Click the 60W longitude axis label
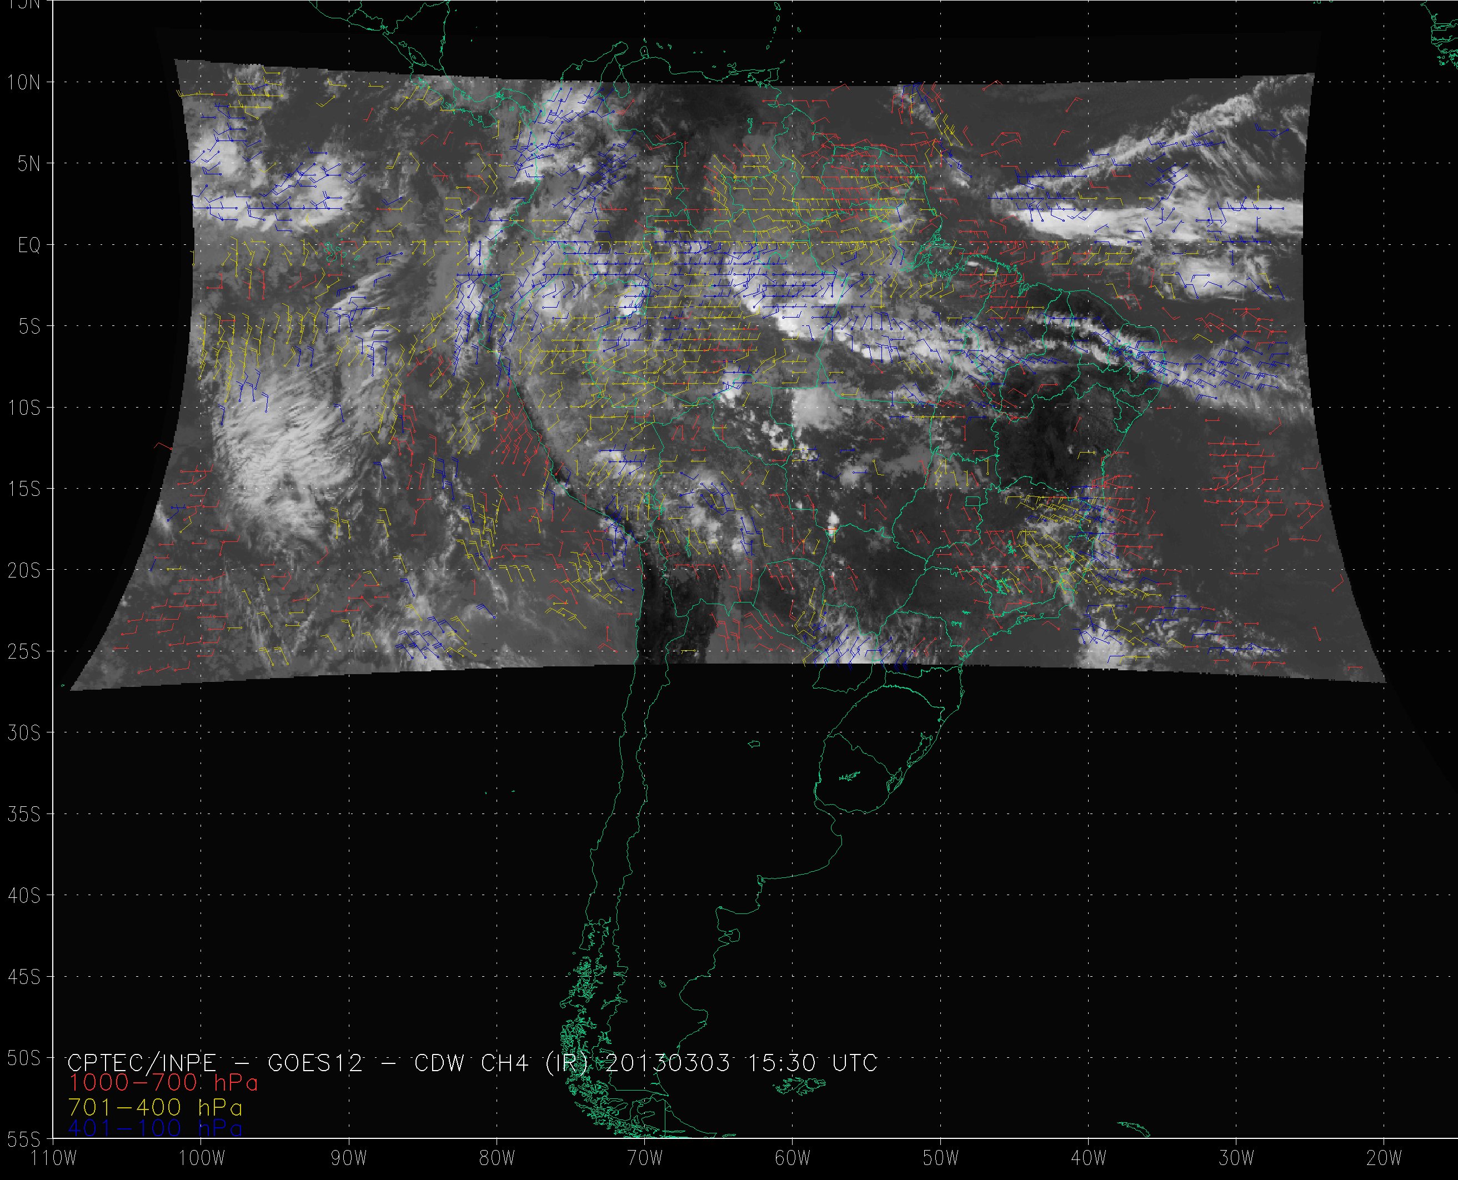Viewport: 1458px width, 1180px height. click(793, 1158)
